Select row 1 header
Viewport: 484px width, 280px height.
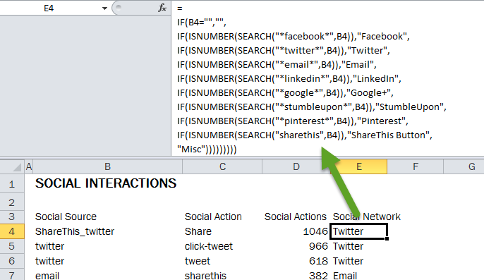(x=12, y=184)
